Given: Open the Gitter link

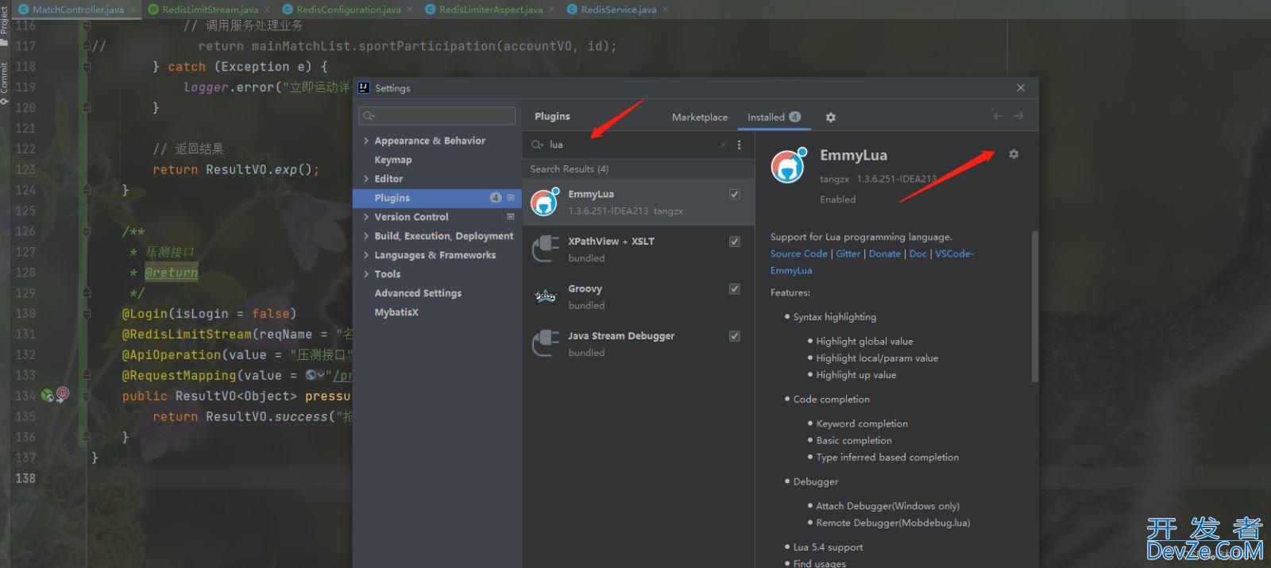Looking at the screenshot, I should (x=848, y=253).
